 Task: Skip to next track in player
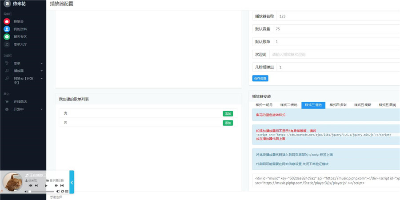[x=62, y=185]
